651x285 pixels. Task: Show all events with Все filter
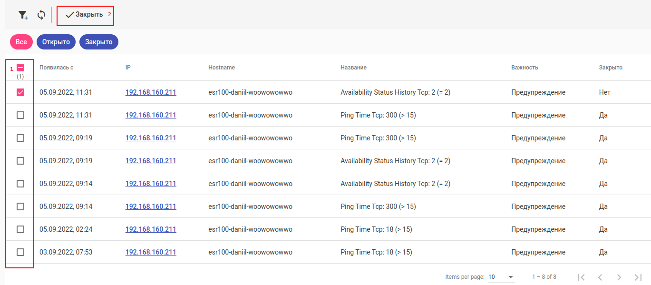[x=21, y=42]
